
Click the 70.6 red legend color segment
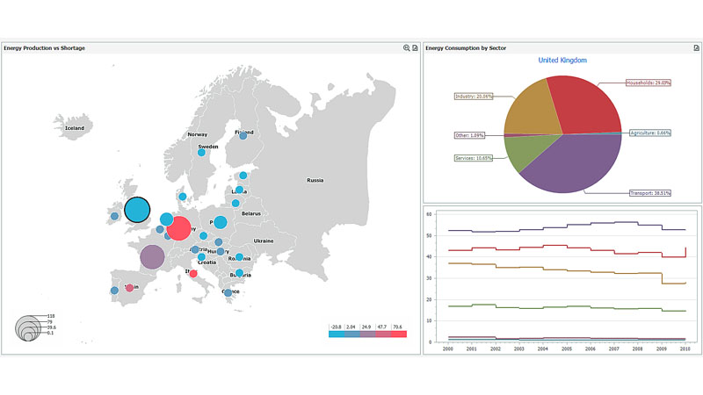pos(399,334)
